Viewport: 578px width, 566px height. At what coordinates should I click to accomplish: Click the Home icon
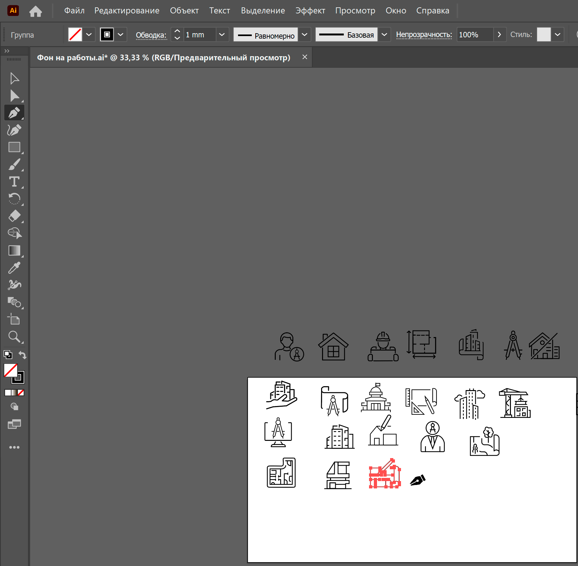pyautogui.click(x=35, y=11)
